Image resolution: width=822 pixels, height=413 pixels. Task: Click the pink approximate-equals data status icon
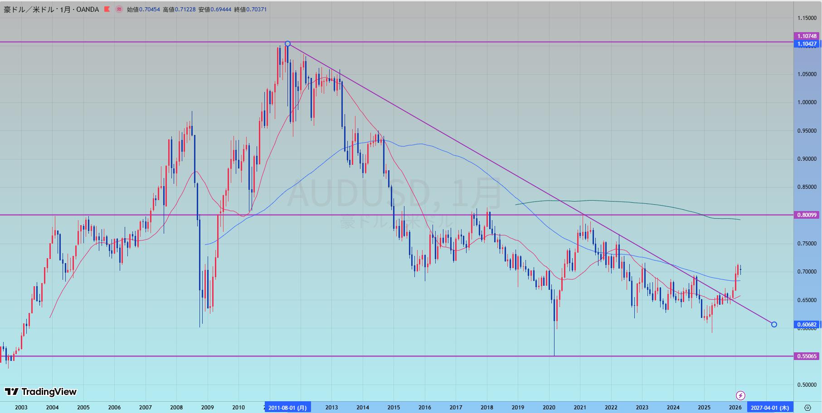[119, 9]
